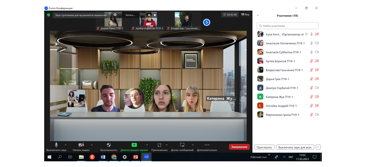This screenshot has height=167, width=366.
Task: Click Владислав Гальченко's muted microphone icon
Action: coord(312,70)
